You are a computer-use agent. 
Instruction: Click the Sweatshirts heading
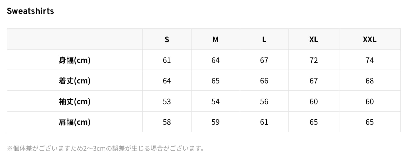point(30,11)
